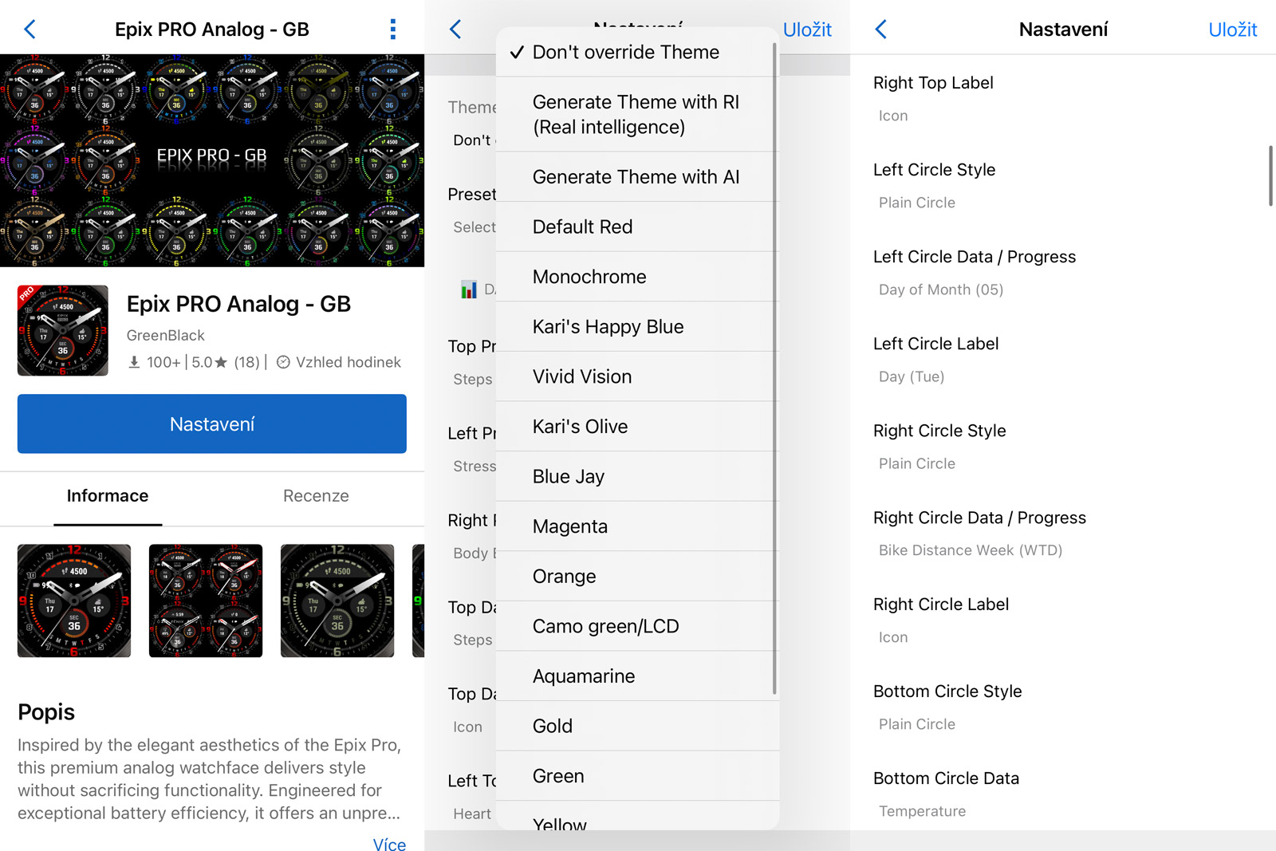
Task: Select Don't override Theme option
Action: (x=637, y=52)
